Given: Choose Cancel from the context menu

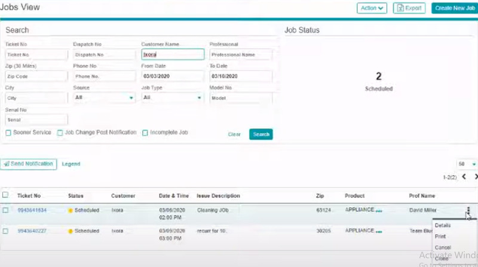Looking at the screenshot, I should click(x=443, y=247).
